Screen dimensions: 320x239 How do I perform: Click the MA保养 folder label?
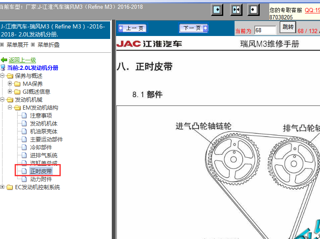tap(33, 84)
